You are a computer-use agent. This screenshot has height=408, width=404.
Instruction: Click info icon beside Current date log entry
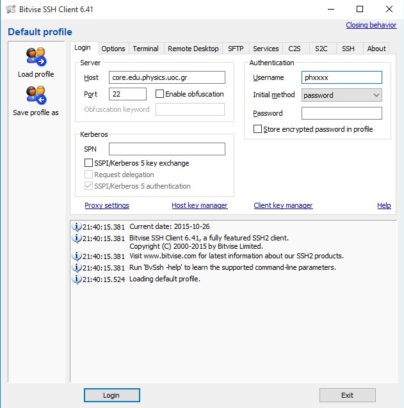(76, 226)
